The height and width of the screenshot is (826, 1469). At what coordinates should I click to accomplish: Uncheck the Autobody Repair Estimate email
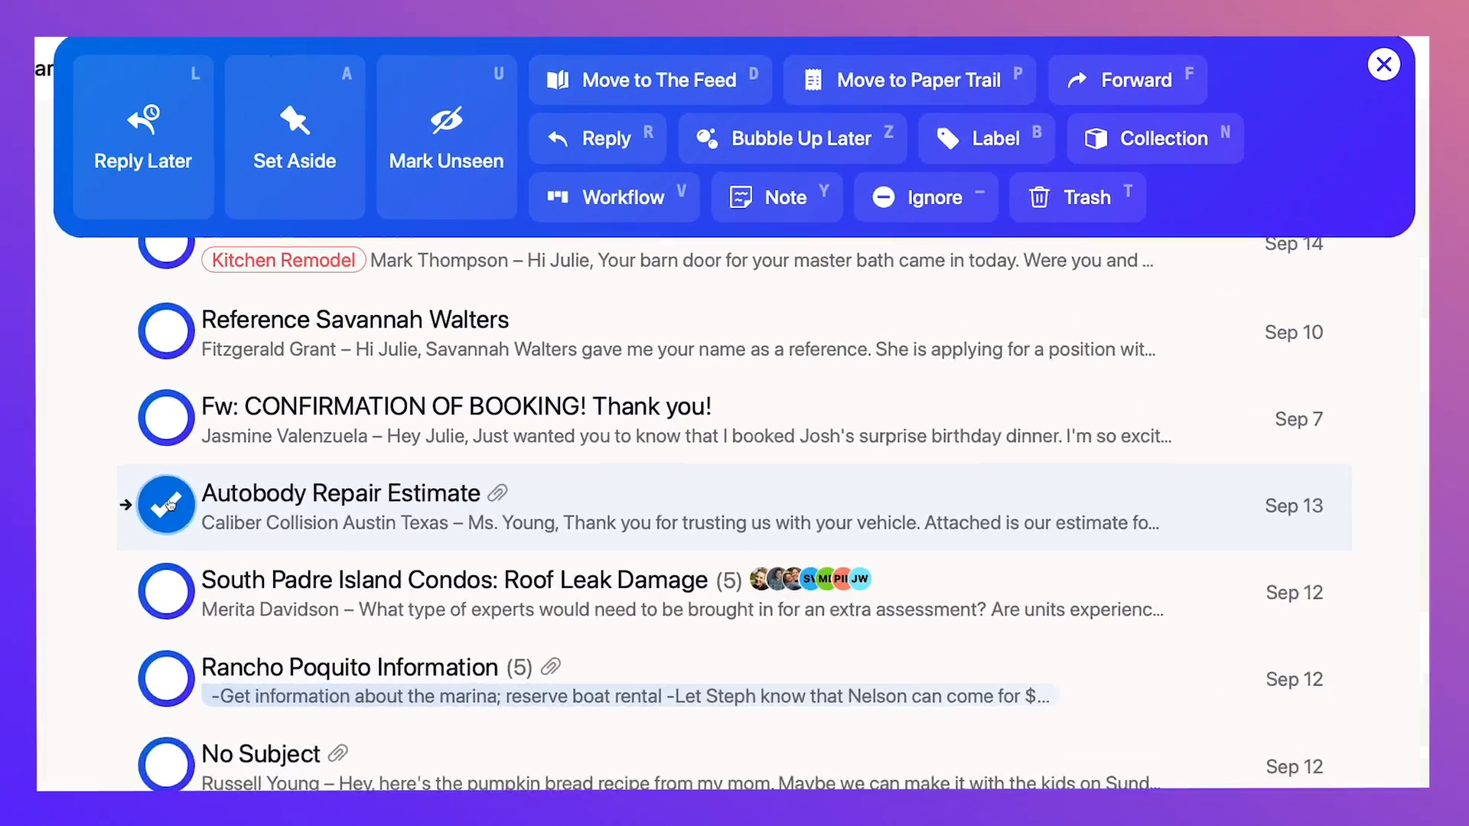click(x=166, y=505)
